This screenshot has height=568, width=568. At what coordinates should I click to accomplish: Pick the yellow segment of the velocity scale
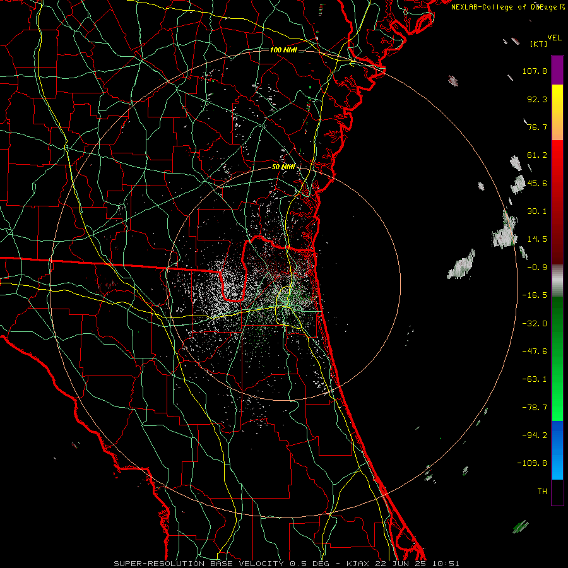[557, 112]
